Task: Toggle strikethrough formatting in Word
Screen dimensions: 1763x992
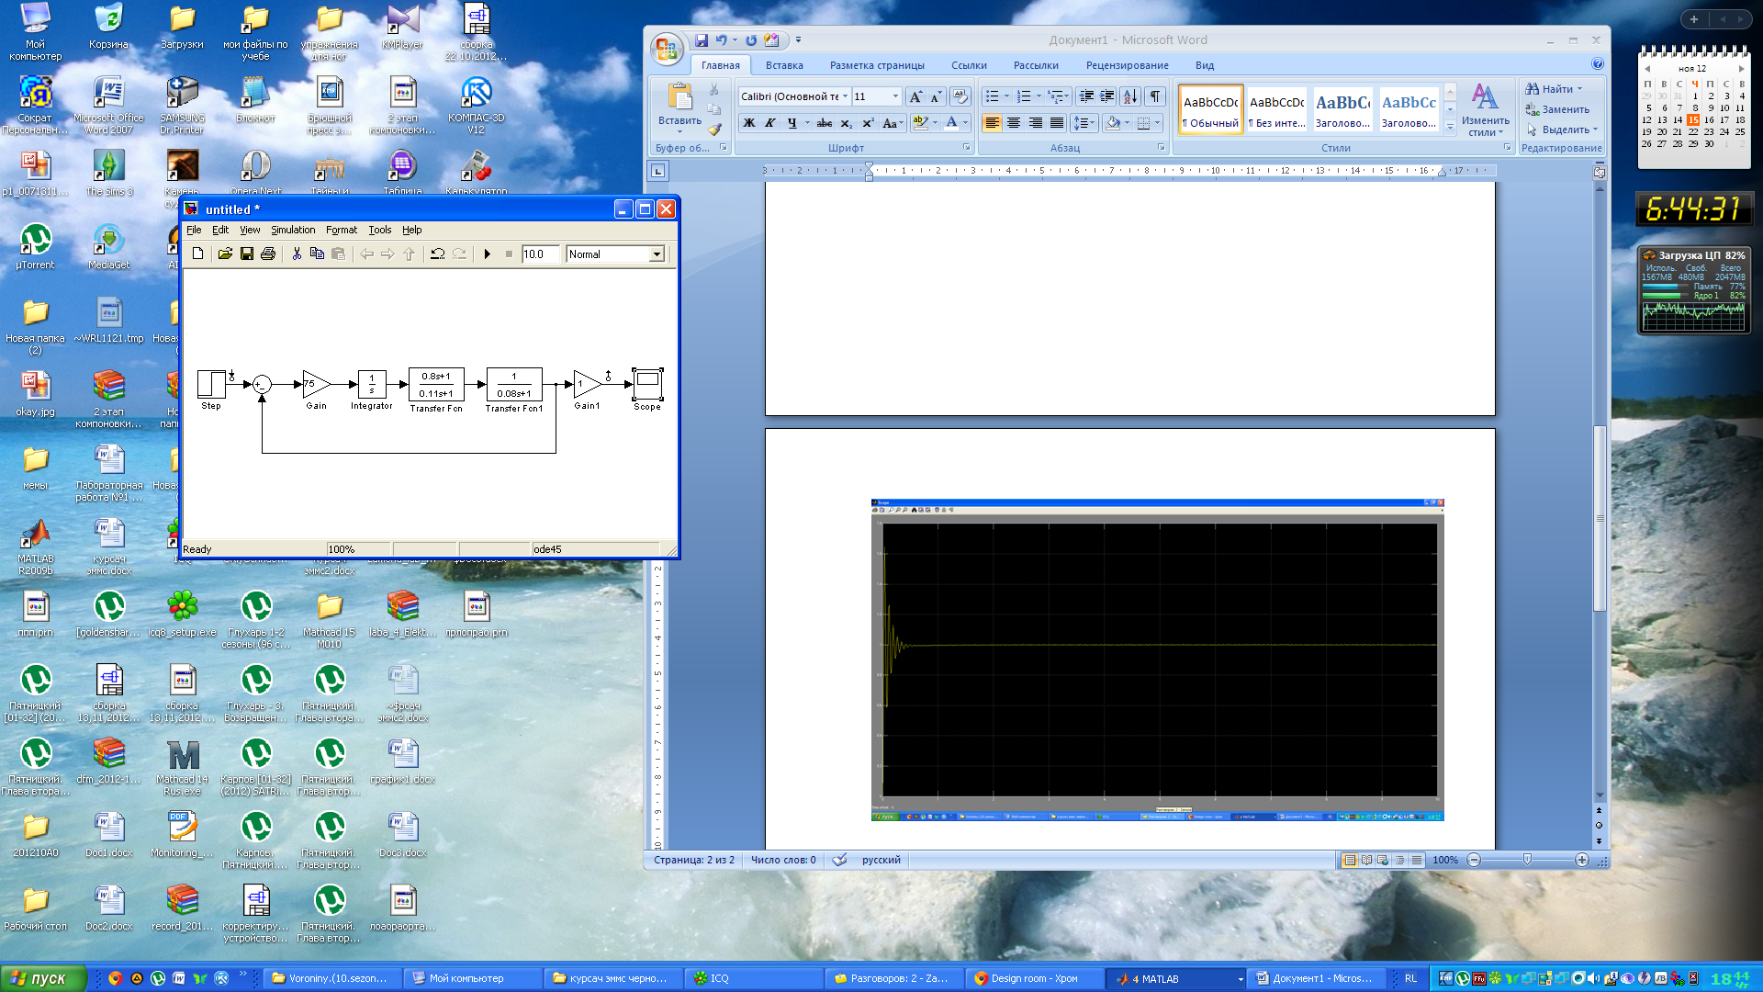Action: tap(825, 123)
